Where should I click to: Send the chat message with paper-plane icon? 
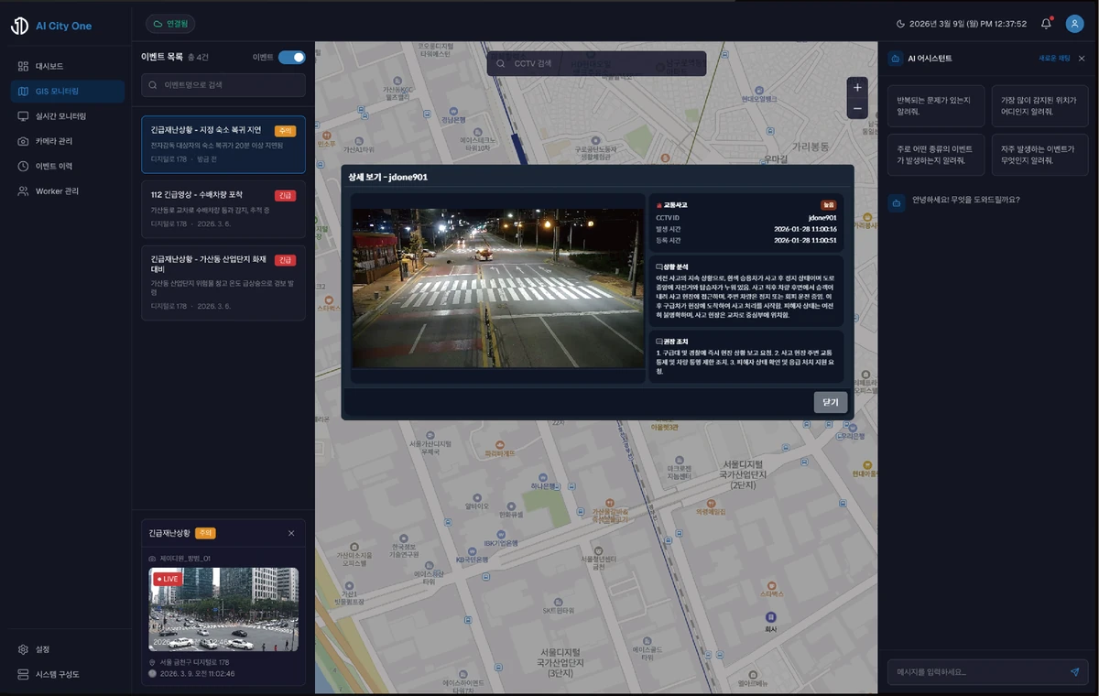click(x=1075, y=672)
